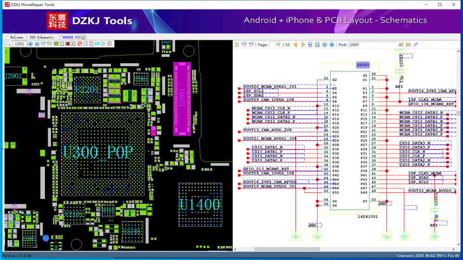Switch to the Welcome tab
This screenshot has width=463, height=260.
point(17,37)
